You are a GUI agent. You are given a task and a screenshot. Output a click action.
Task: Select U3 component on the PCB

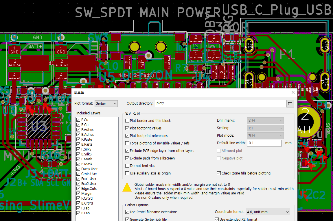point(39,126)
